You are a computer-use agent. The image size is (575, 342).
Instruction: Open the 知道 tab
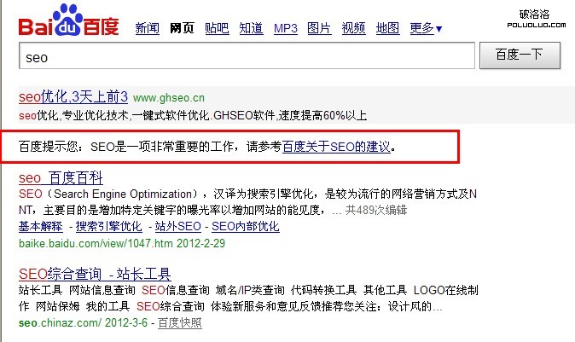(x=251, y=28)
